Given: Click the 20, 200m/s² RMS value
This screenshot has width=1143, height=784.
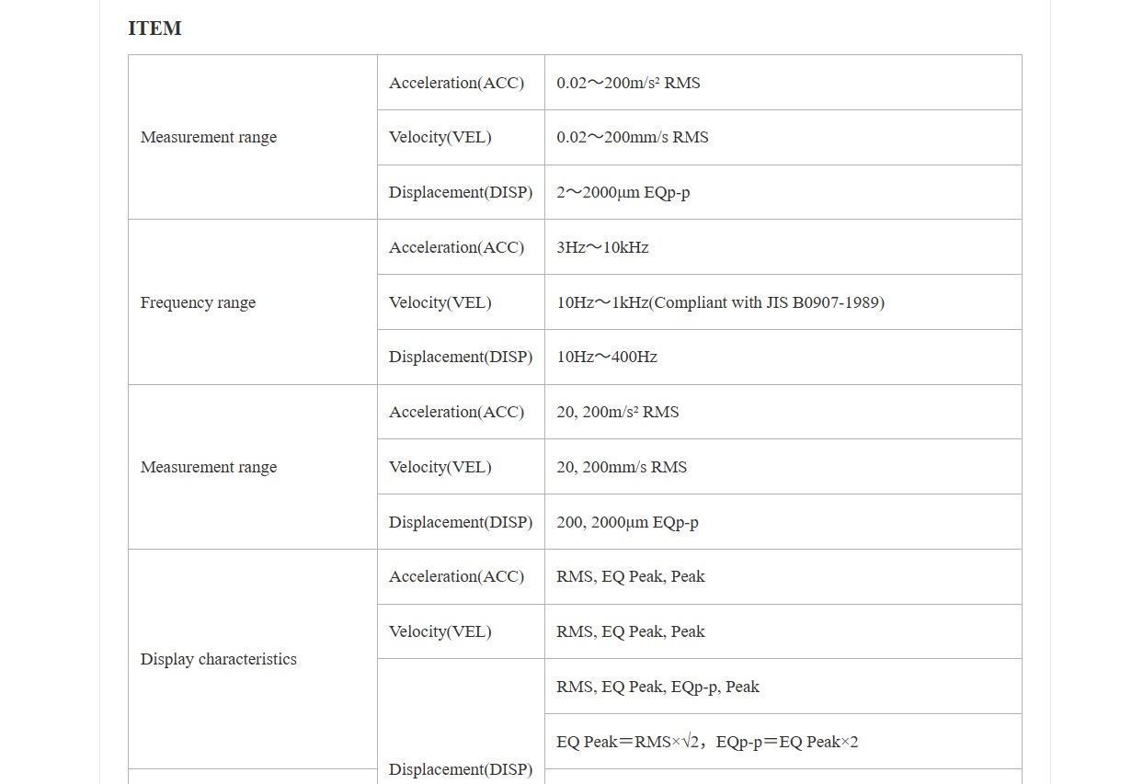Looking at the screenshot, I should coord(783,412).
